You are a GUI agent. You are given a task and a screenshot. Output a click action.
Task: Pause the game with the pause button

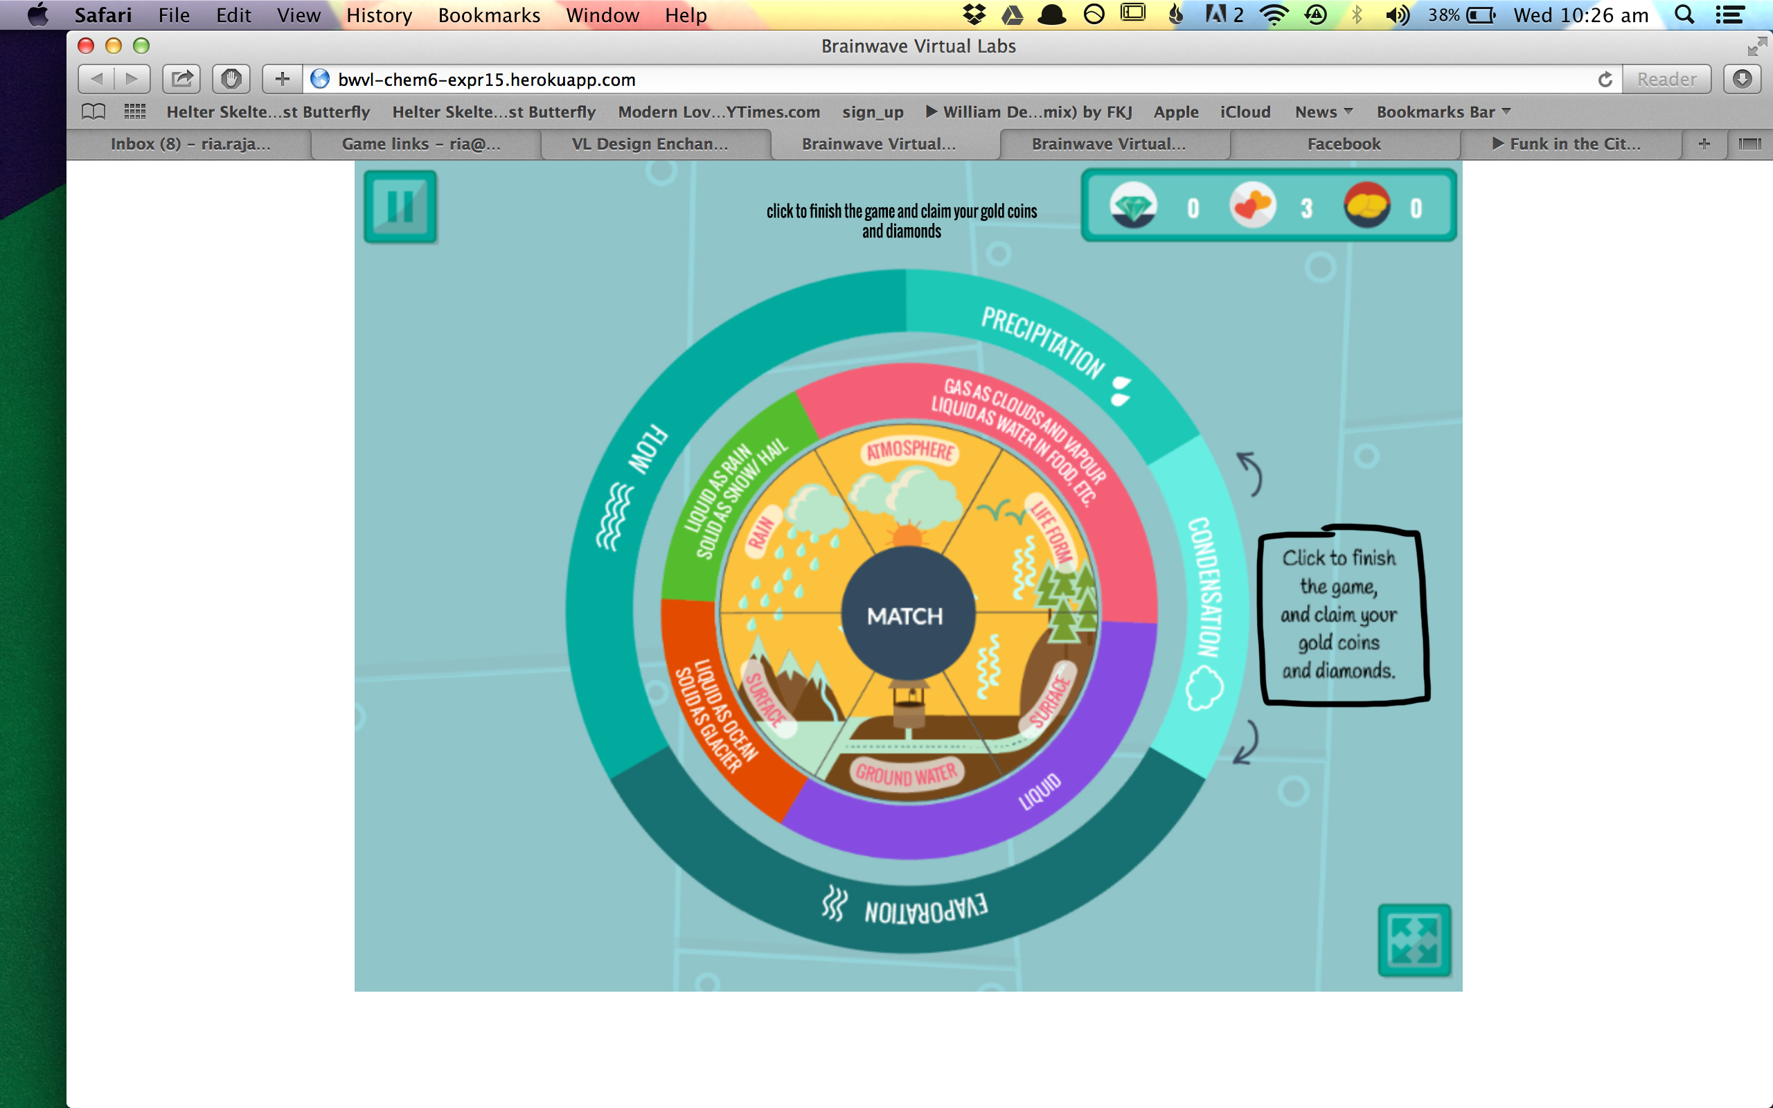click(400, 206)
